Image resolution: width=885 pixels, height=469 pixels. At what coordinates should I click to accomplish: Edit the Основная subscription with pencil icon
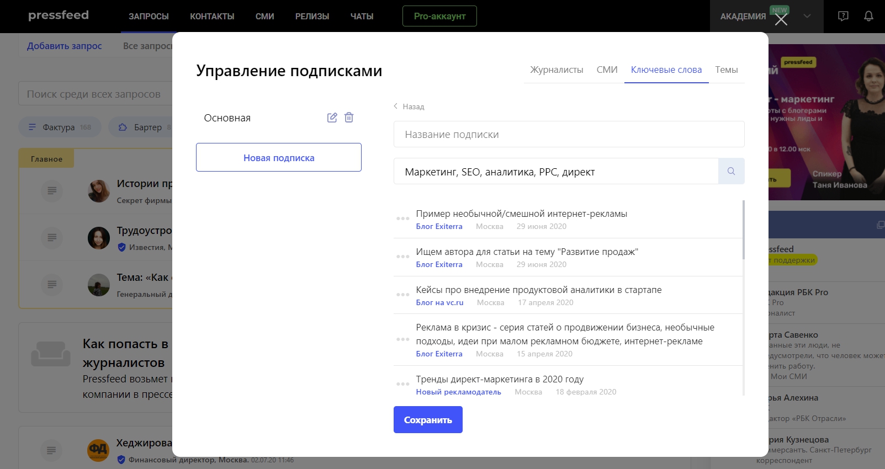(332, 118)
